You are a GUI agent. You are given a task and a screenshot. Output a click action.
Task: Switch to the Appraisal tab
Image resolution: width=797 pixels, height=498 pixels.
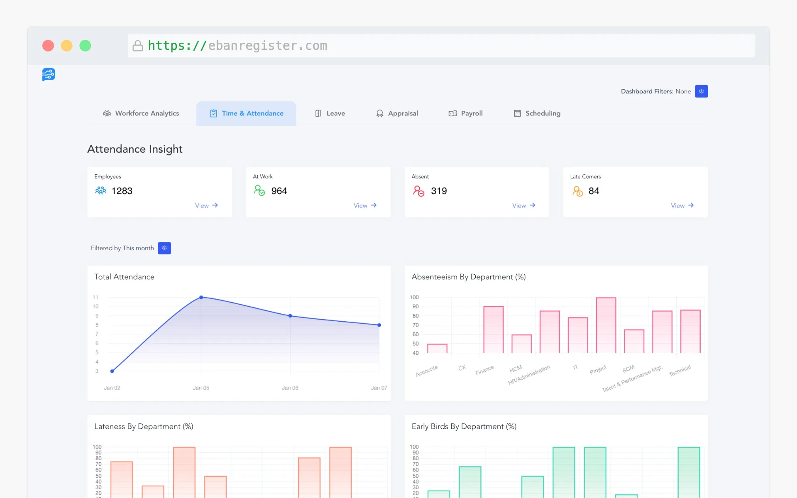397,113
